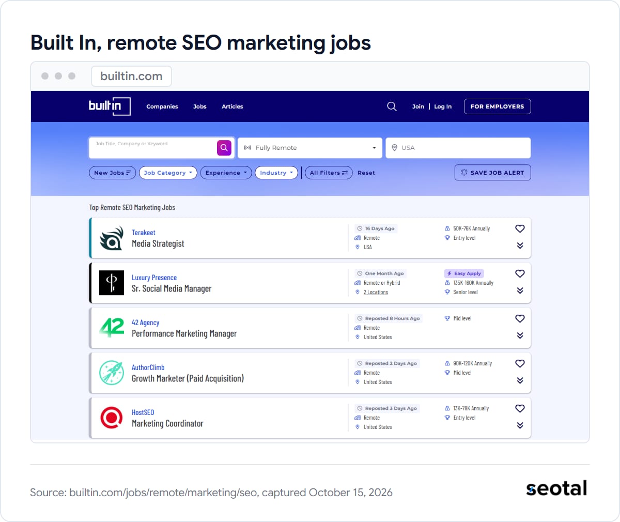The height and width of the screenshot is (522, 620).
Task: Save the Growth Marketer job with heart icon
Action: (520, 363)
